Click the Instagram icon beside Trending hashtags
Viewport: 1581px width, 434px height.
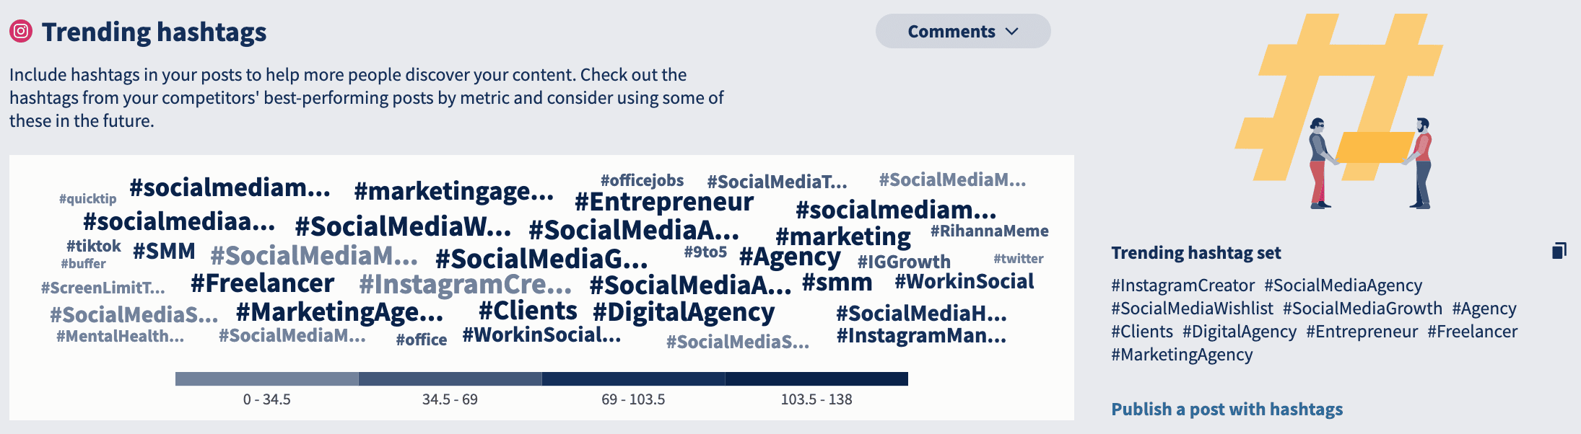point(19,31)
